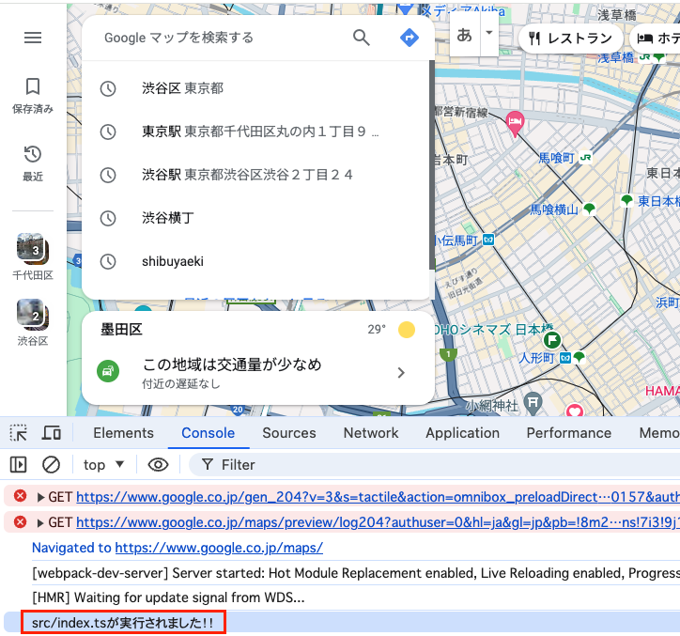Select the clock icon beside 渋谷駅
Screen dimensions: 680x636
[x=108, y=175]
